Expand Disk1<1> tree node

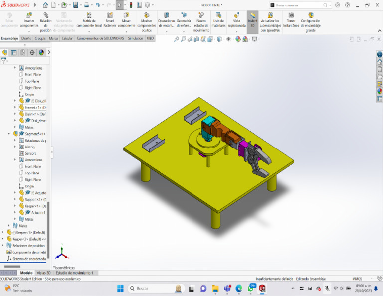15,114
